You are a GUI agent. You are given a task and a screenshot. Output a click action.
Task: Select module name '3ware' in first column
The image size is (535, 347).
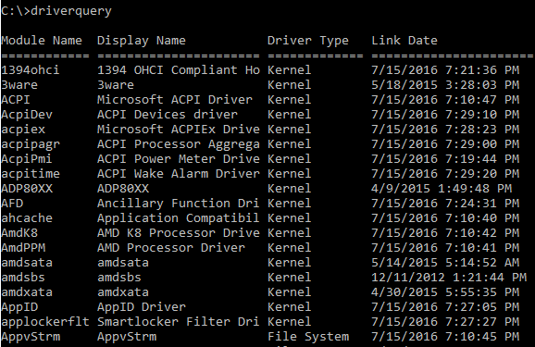[x=19, y=85]
